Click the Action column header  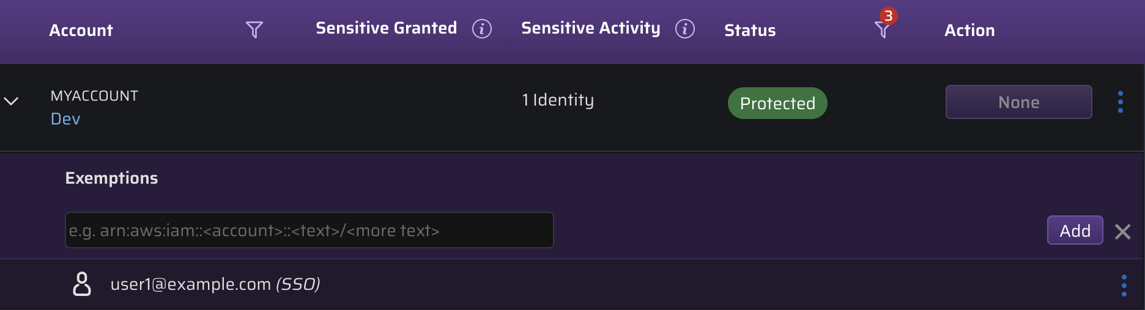[x=969, y=30]
